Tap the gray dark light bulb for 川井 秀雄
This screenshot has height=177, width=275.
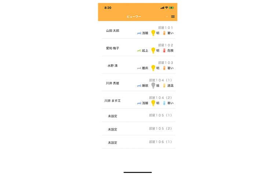coord(153,85)
